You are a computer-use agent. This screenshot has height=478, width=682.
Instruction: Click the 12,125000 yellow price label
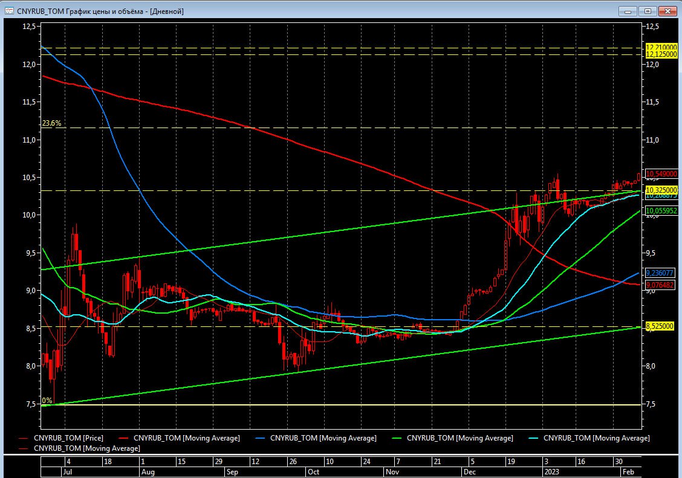(x=661, y=54)
